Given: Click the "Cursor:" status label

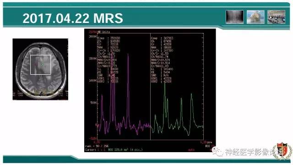Looking at the screenshot, I should pos(91,150).
